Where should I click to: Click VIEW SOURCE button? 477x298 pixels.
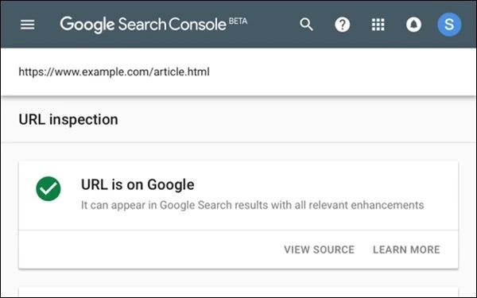[319, 250]
